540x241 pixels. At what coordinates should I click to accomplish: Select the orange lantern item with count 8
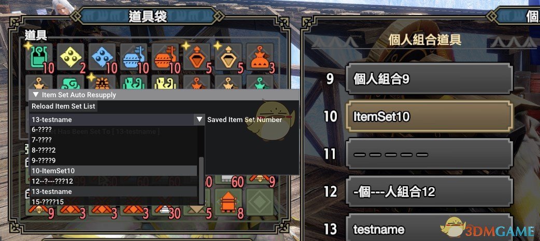[x=229, y=202]
